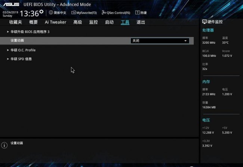Image resolution: width=243 pixels, height=167 pixels.
Task: Click the Qfan Control(F6) label
Action: click(119, 13)
